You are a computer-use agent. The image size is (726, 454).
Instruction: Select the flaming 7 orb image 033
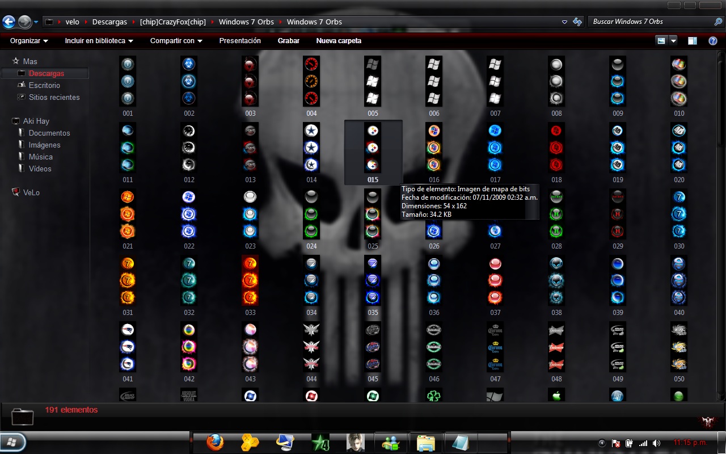(x=250, y=280)
